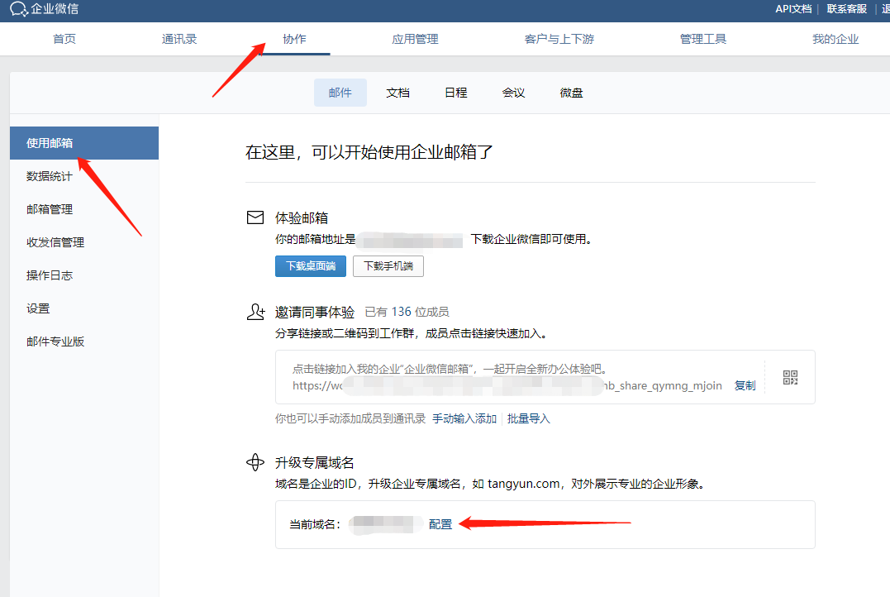890x597 pixels.
Task: Open the 批量导入 link
Action: tap(529, 418)
